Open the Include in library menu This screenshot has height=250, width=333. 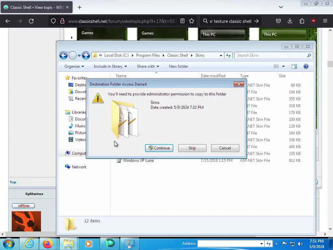click(x=110, y=66)
